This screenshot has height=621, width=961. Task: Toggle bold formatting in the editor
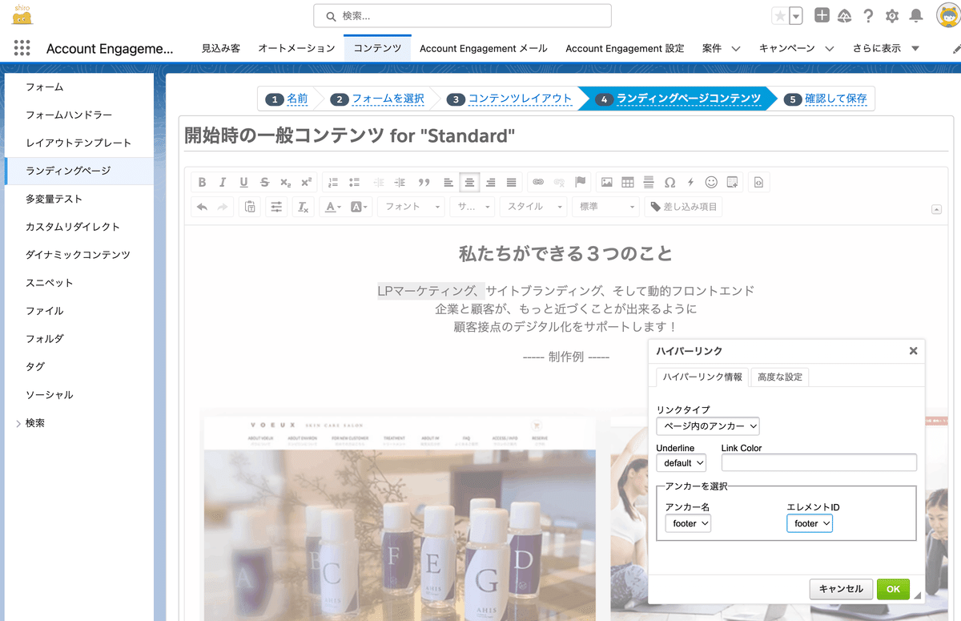click(202, 182)
